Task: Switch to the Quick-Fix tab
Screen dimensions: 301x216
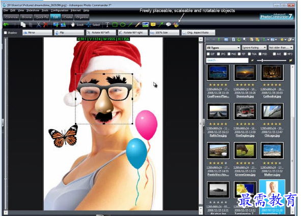Action: point(41,17)
